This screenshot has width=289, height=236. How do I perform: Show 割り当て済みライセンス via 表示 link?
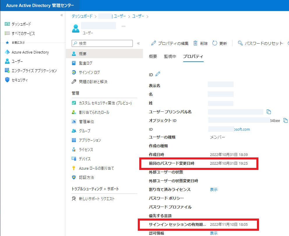[x=214, y=189]
